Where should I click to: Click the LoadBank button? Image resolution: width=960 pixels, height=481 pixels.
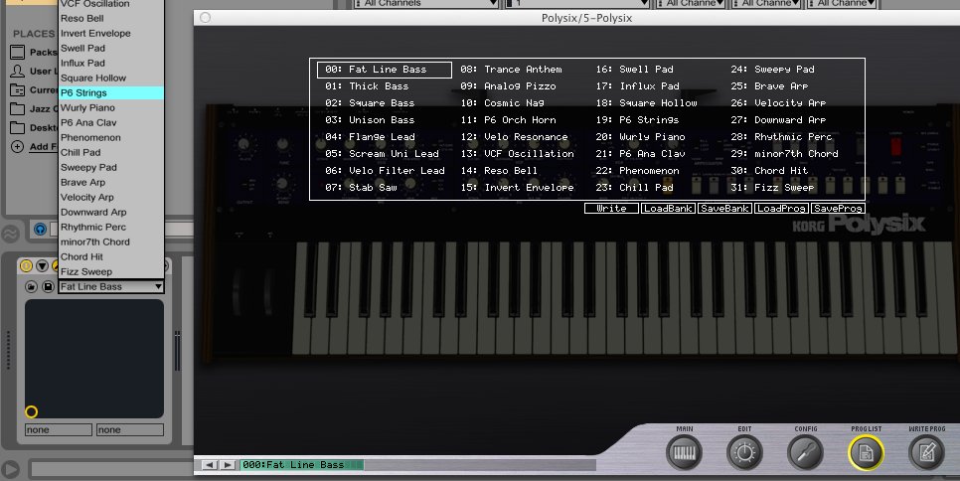[668, 209]
